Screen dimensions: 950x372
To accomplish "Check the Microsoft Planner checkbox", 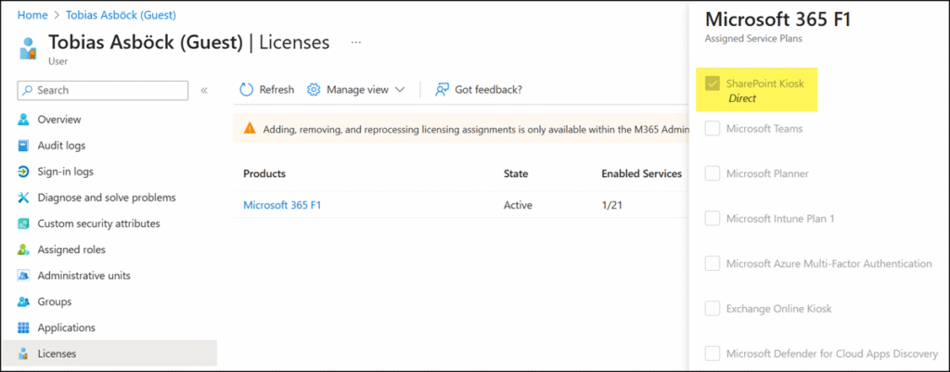I will (712, 173).
